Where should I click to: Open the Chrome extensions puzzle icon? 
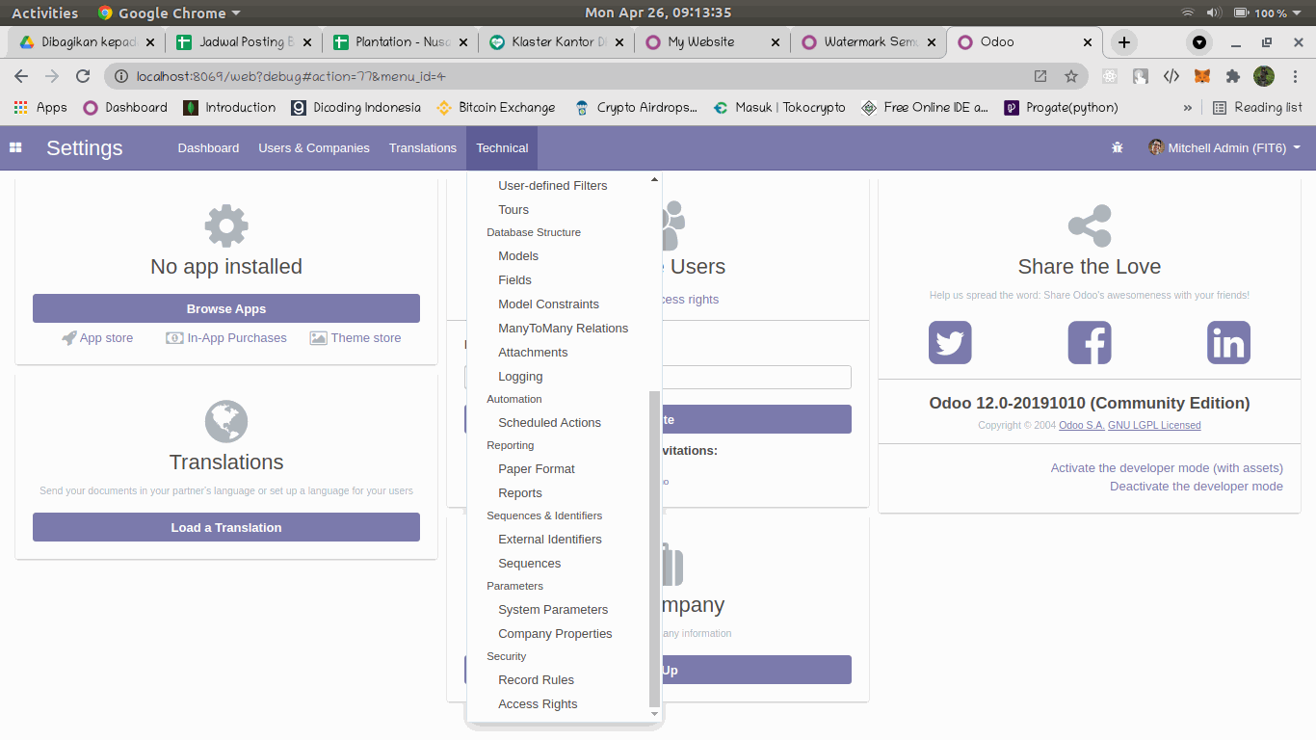pos(1232,76)
